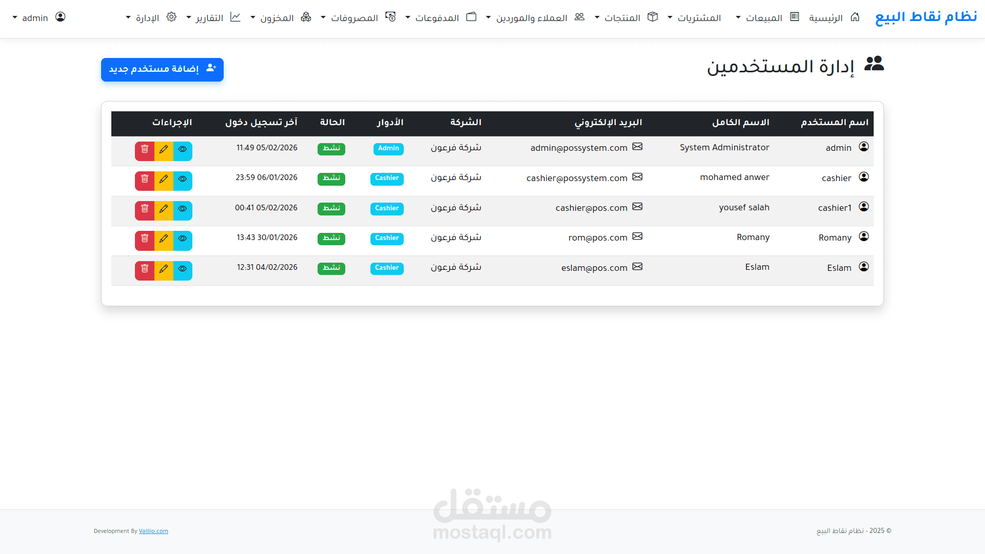
Task: Click the Admin role badge
Action: (x=388, y=149)
